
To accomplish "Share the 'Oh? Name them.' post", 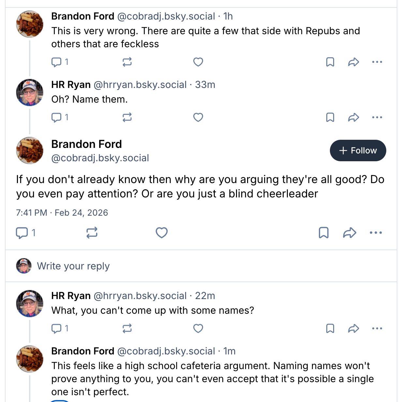I will click(354, 117).
